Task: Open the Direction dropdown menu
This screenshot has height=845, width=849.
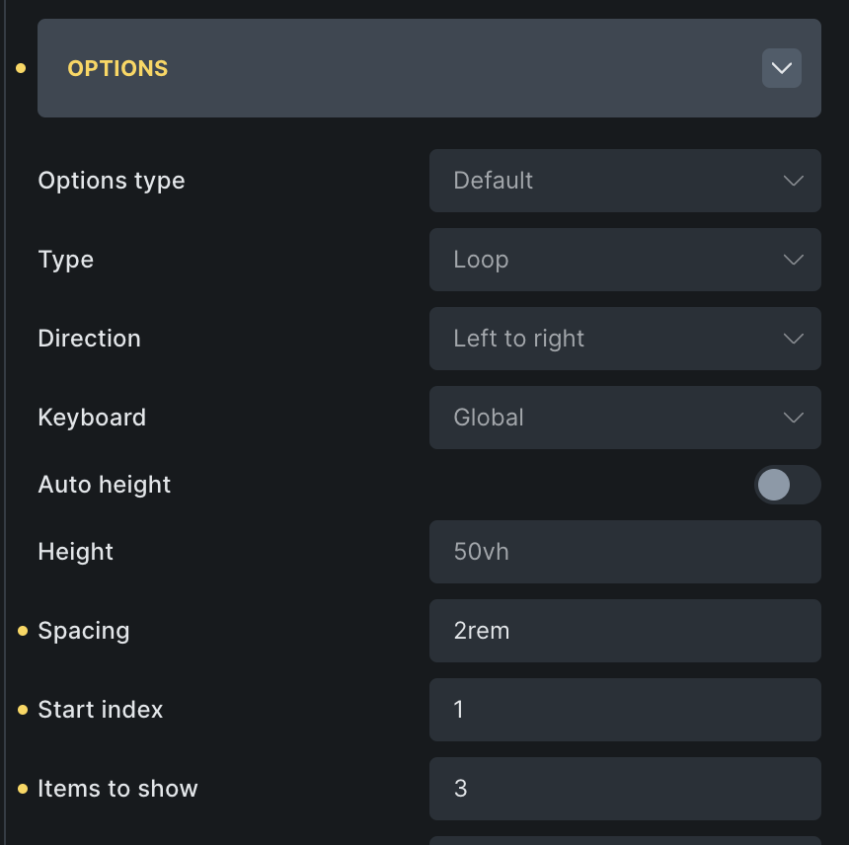Action: point(624,339)
